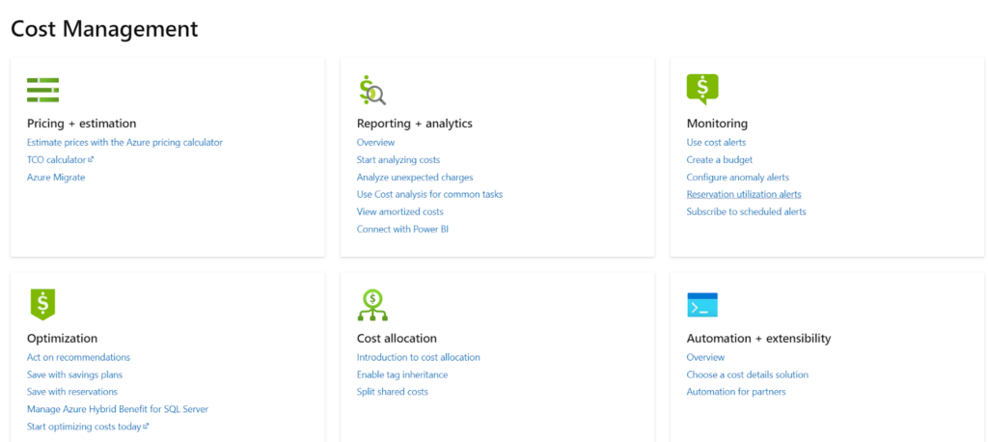
Task: Select Start analyzing costs link
Action: [398, 159]
